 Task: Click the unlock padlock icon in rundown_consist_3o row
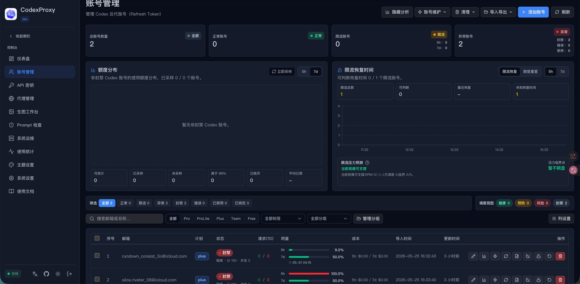click(539, 256)
